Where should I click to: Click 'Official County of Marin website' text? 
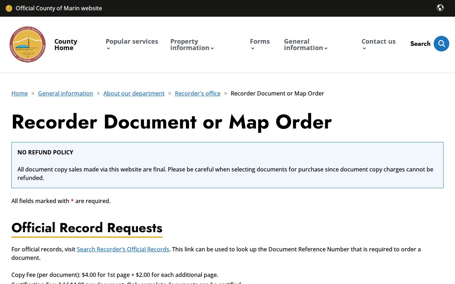pyautogui.click(x=59, y=8)
